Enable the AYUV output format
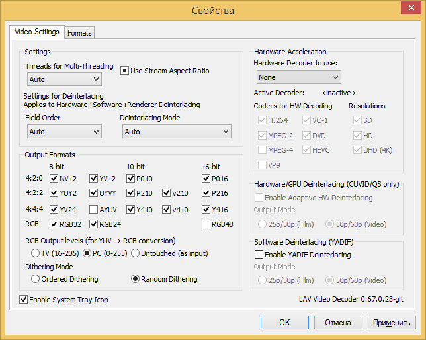 point(93,210)
